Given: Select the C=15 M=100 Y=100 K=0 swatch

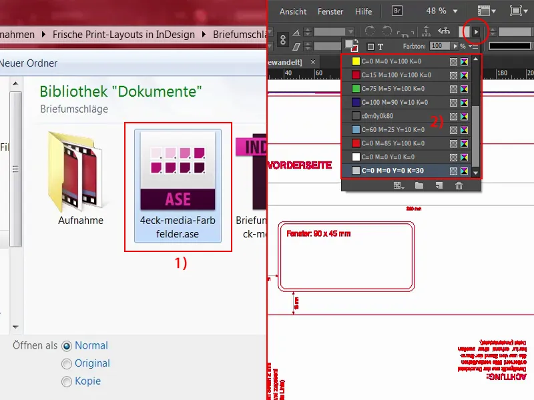Looking at the screenshot, I should 407,75.
